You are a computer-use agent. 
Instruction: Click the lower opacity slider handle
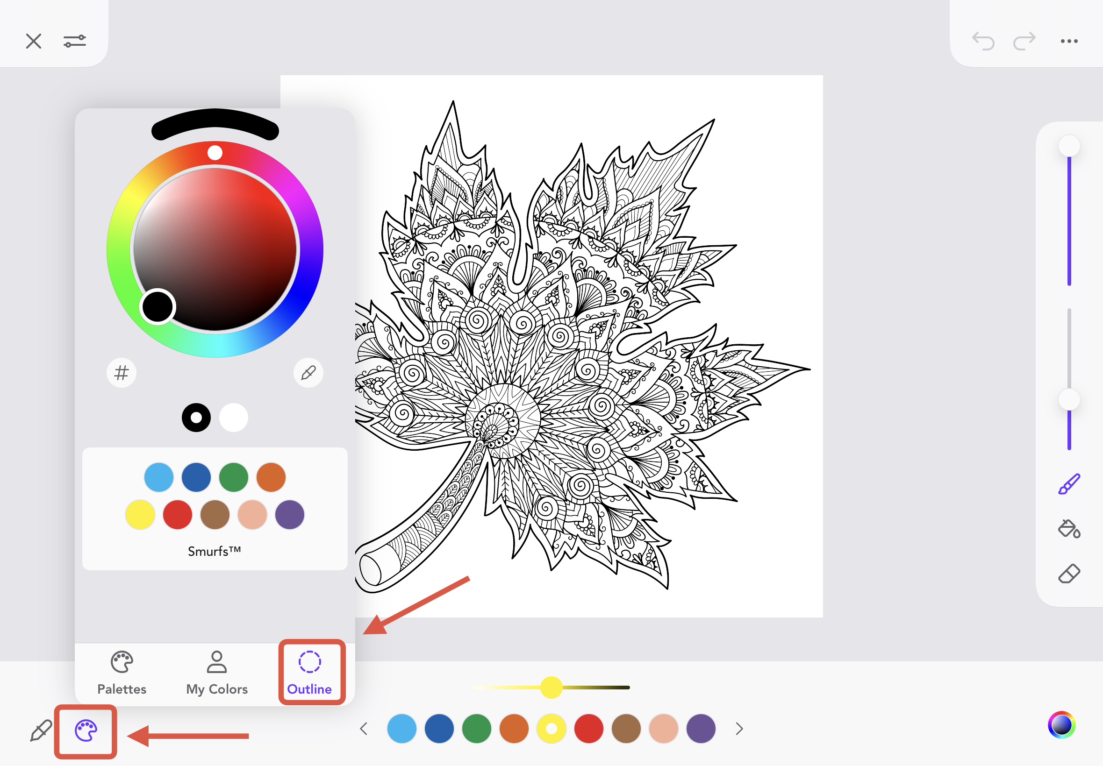click(x=1069, y=400)
